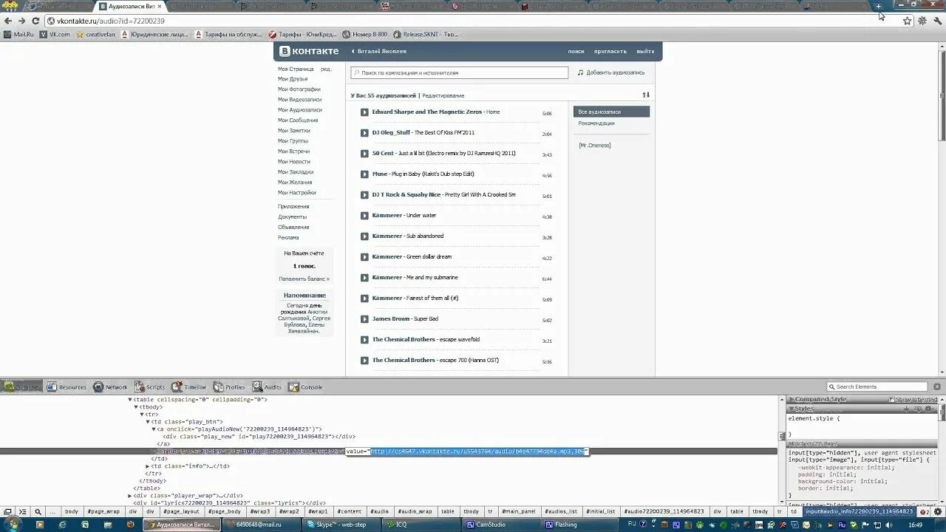This screenshot has height=532, width=946.
Task: Click the audio list sort arrows icon
Action: click(646, 95)
